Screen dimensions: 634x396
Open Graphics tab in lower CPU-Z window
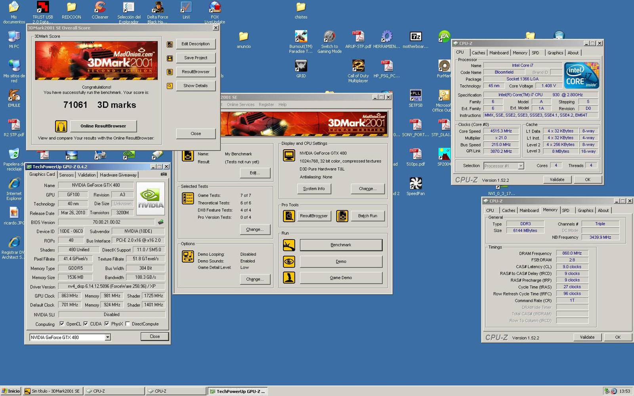[x=585, y=210]
